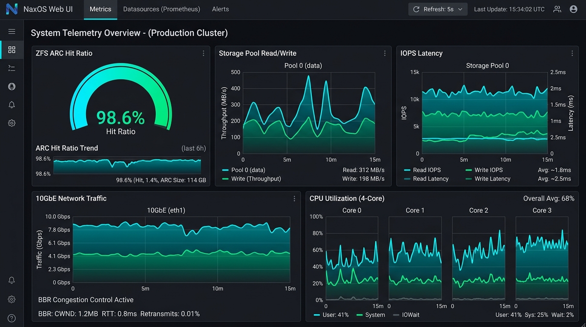Toggle the User: 41% CPU legend series
This screenshot has width=586, height=327.
(x=331, y=315)
